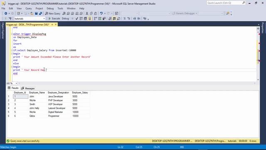
Task: Click the Debug toolbar button
Action: [x=65, y=18]
